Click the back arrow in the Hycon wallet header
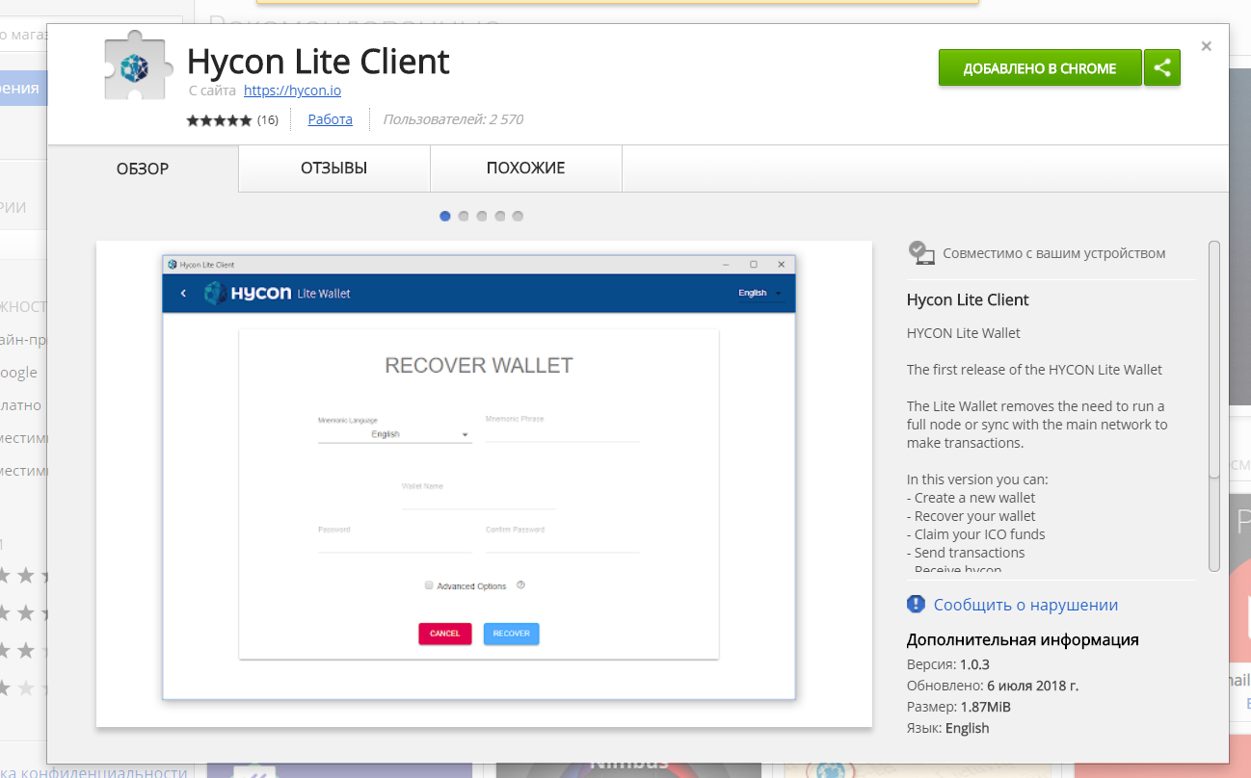The height and width of the screenshot is (778, 1251). click(x=184, y=294)
